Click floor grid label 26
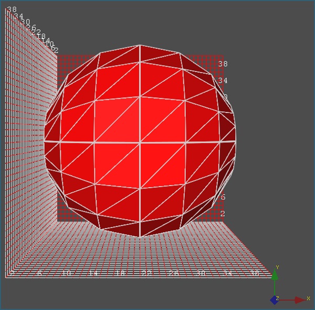Screen dimensions: 315x310 click(x=174, y=274)
